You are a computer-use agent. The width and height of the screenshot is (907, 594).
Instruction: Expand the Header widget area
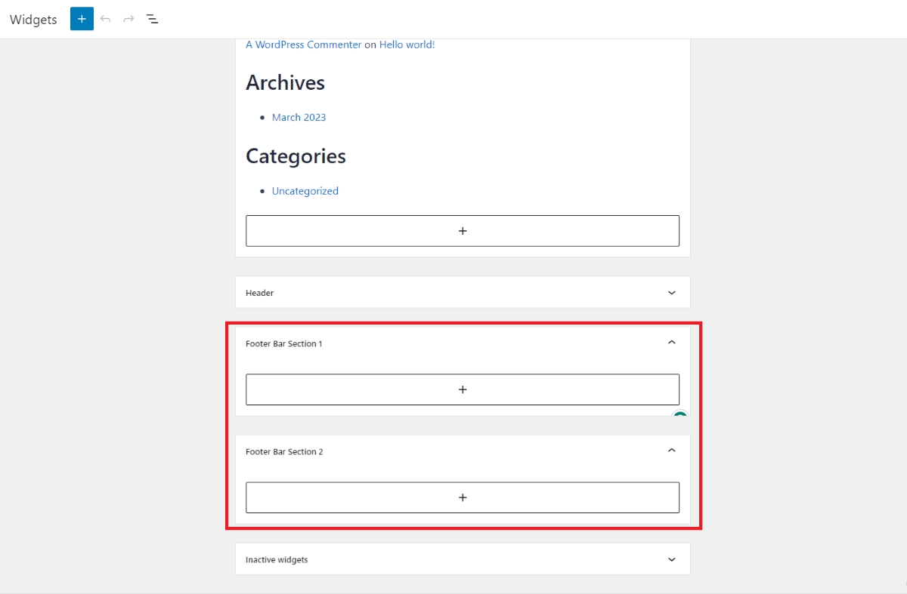point(671,292)
